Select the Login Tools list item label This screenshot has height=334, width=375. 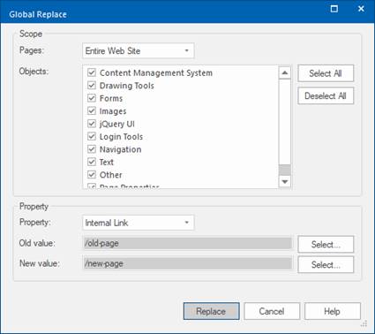[x=121, y=137]
